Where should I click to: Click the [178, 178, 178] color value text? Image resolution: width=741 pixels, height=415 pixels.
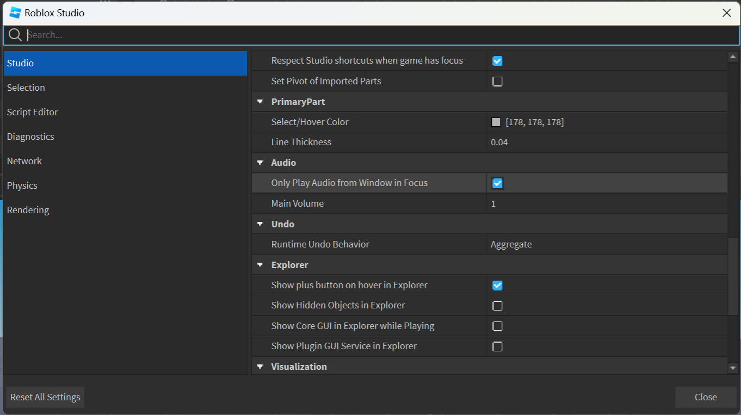[535, 122]
